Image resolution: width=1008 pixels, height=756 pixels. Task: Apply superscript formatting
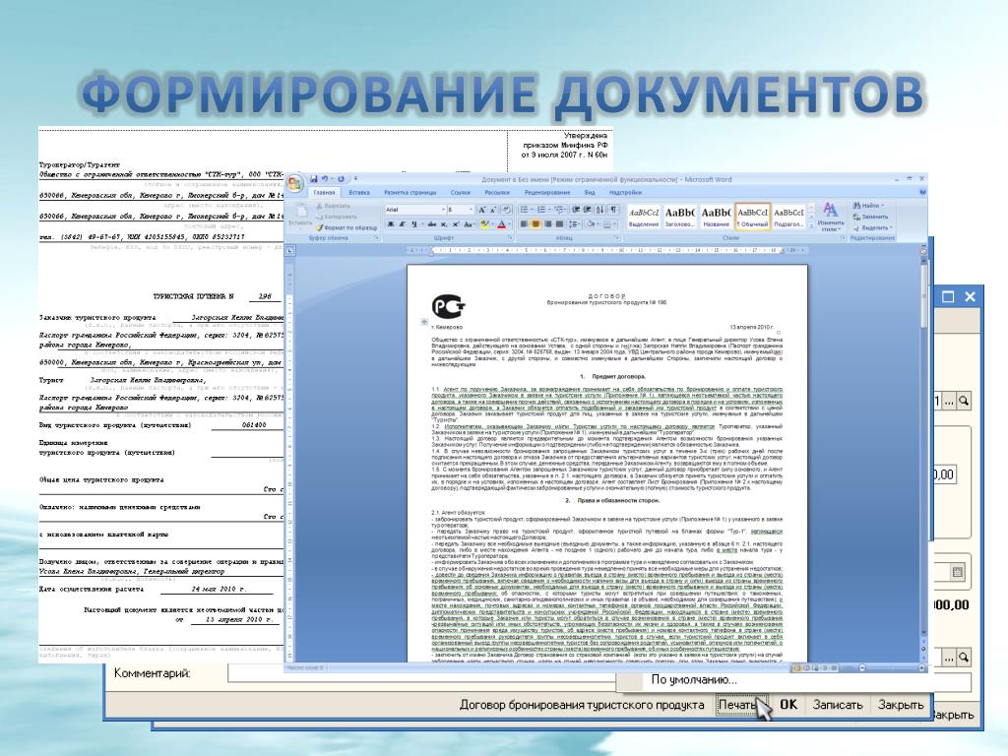(x=456, y=224)
